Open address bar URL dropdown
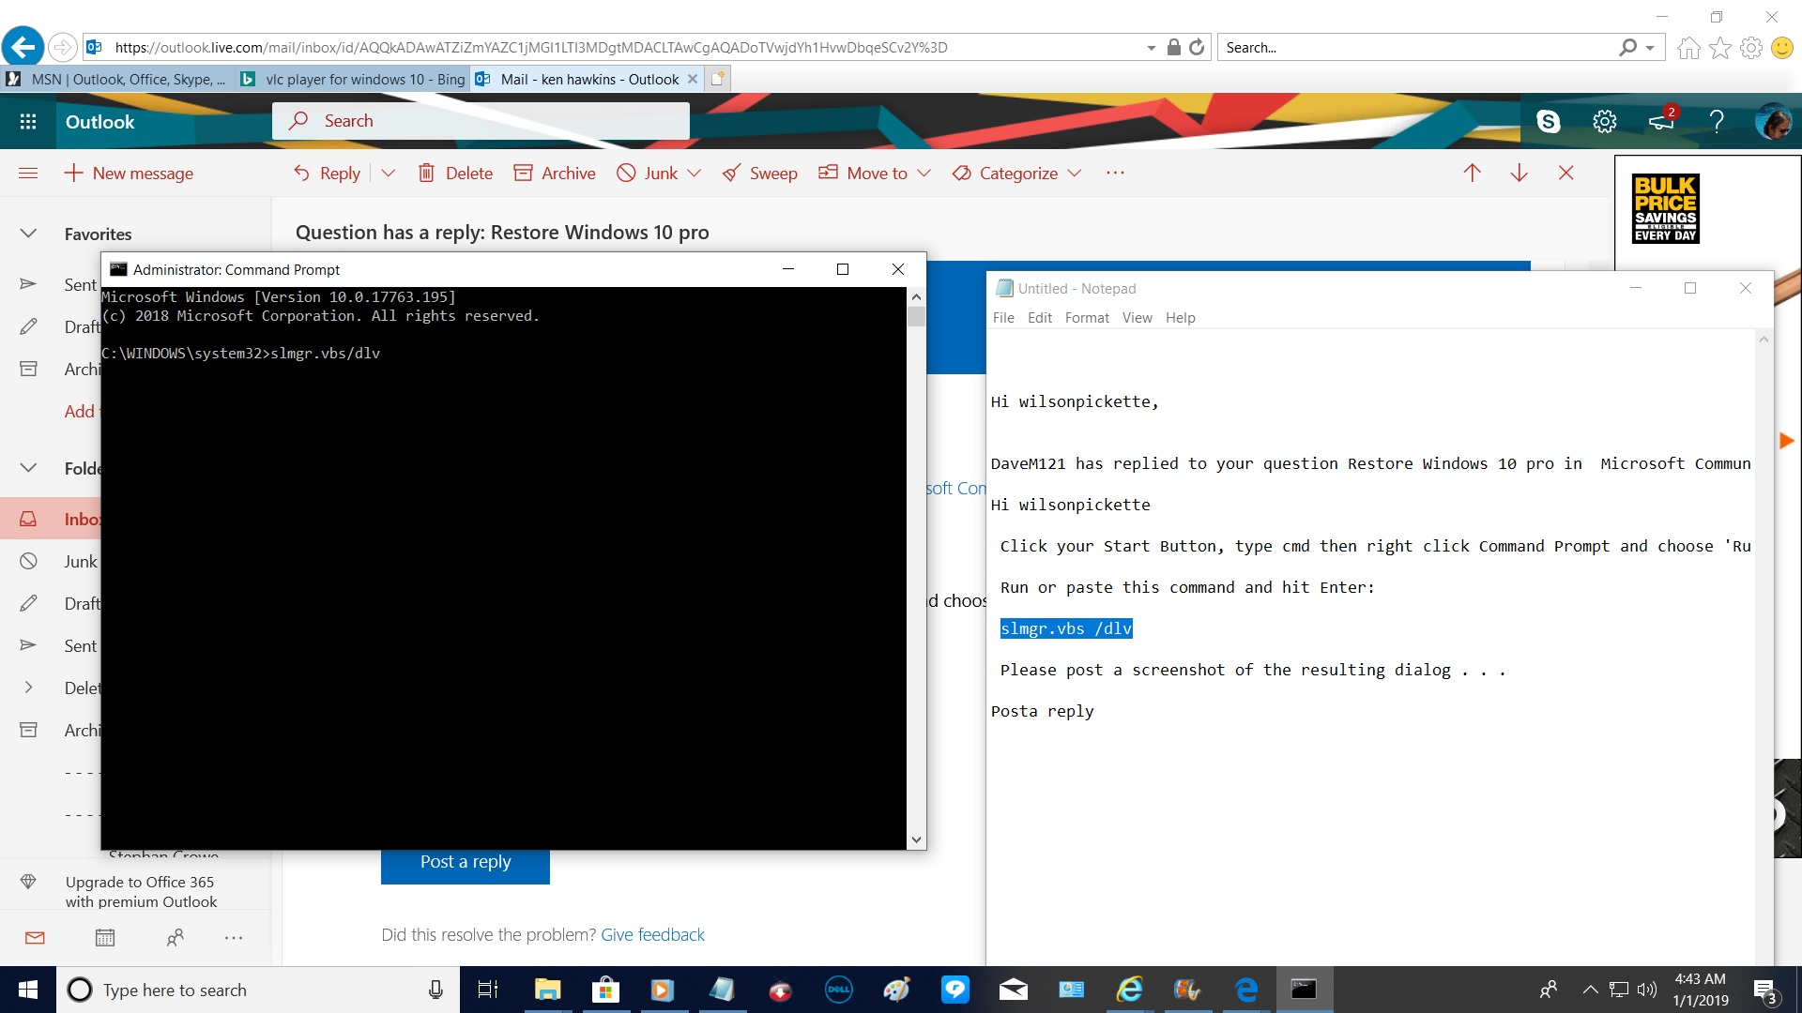The image size is (1802, 1013). [1151, 48]
